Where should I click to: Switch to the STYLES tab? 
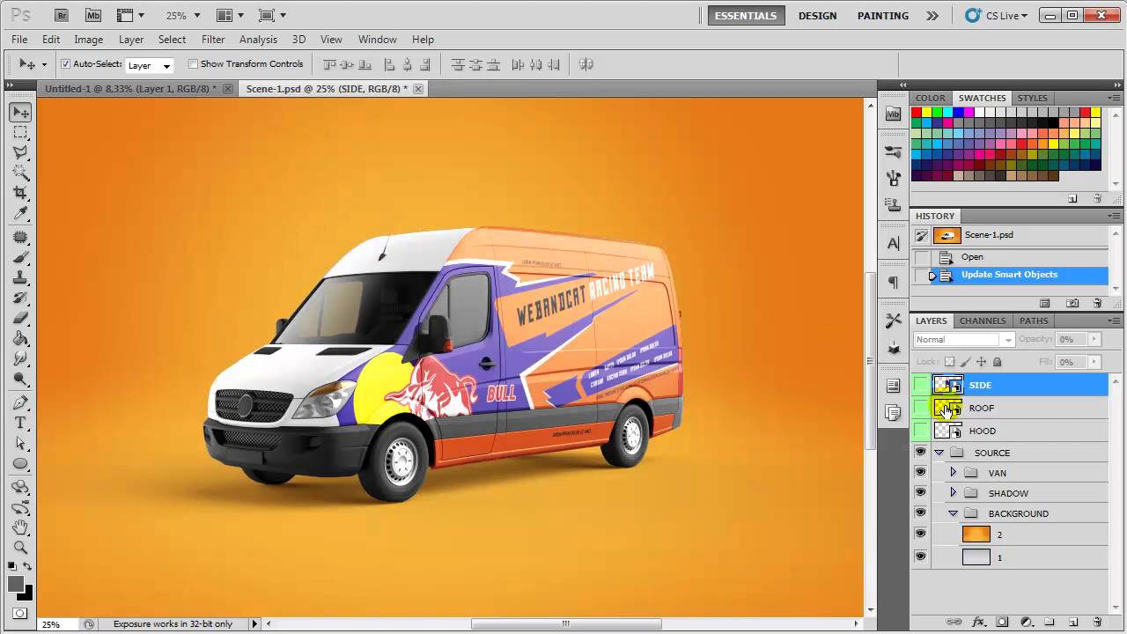(1033, 98)
